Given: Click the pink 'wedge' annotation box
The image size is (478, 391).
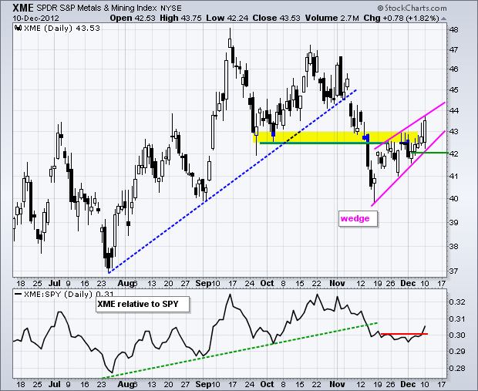Looking at the screenshot, I should 358,219.
